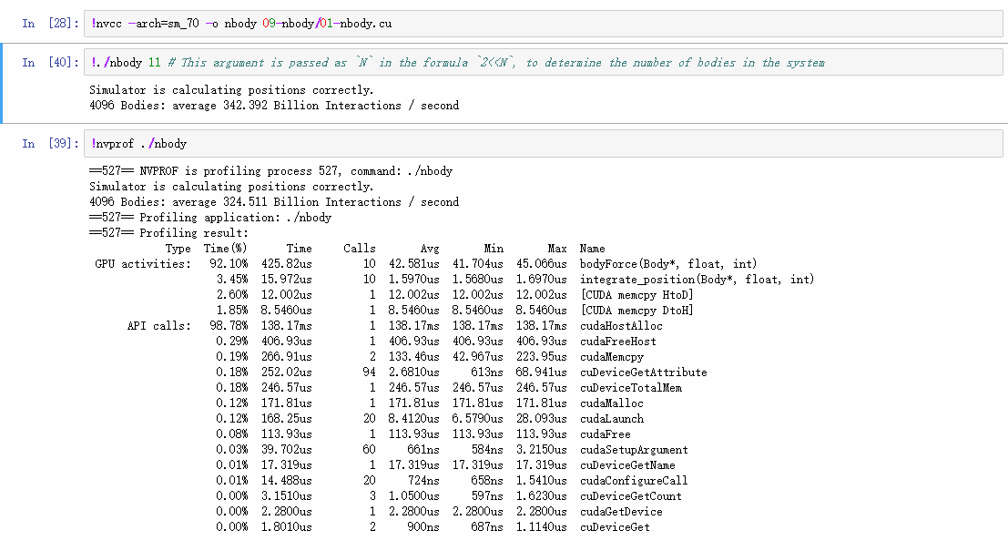Click the 'cuDeviceGetCount' entry
The image size is (1008, 551).
631,495
